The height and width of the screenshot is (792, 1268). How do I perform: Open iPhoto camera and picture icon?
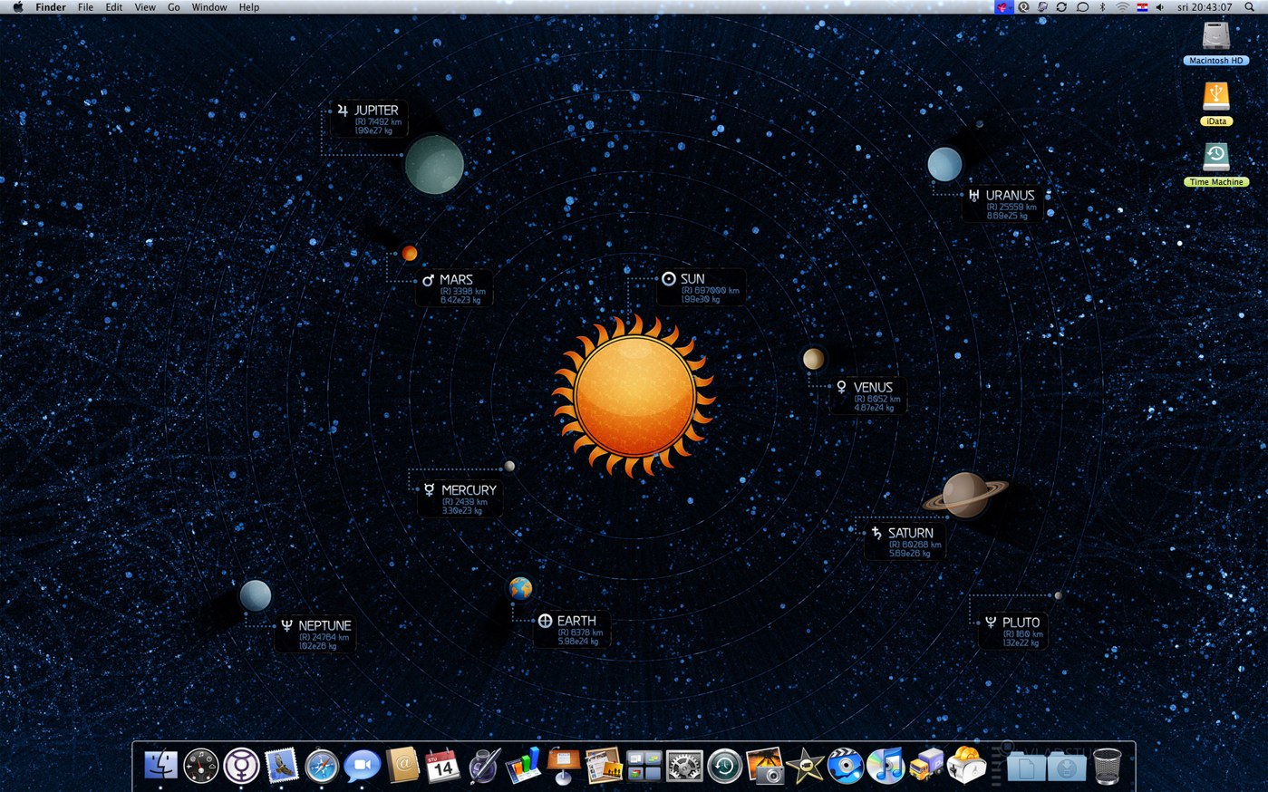point(764,766)
